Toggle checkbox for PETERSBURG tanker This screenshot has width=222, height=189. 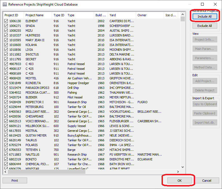[x=6, y=107]
